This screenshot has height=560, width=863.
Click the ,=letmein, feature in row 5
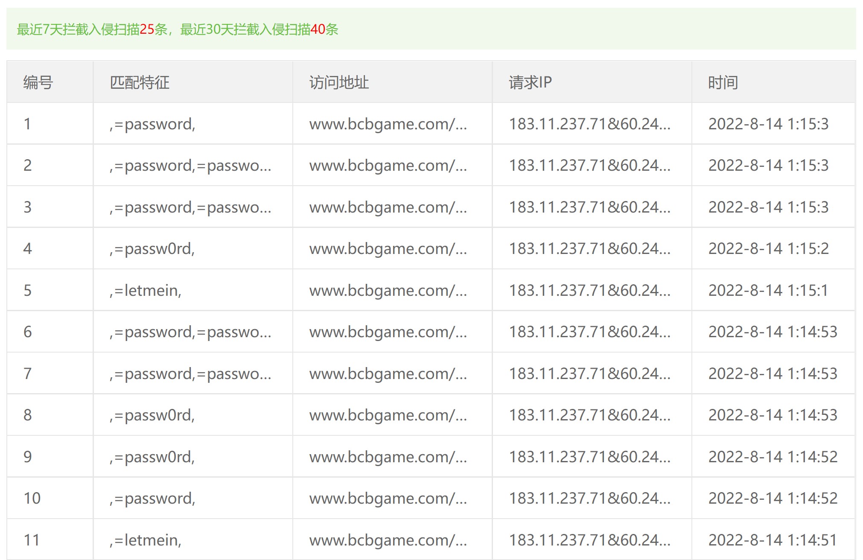(x=146, y=291)
